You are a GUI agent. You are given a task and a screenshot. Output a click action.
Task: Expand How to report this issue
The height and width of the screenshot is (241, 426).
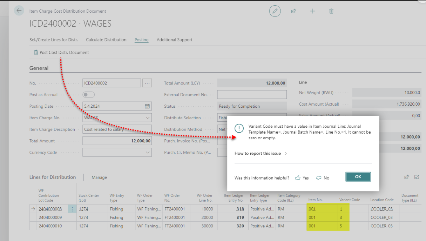click(x=261, y=153)
